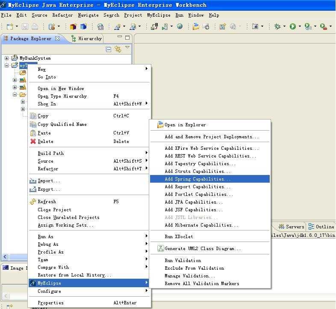Image resolution: width=336 pixels, height=309 pixels.
Task: Switch to the Servers tab
Action: pyautogui.click(x=292, y=227)
